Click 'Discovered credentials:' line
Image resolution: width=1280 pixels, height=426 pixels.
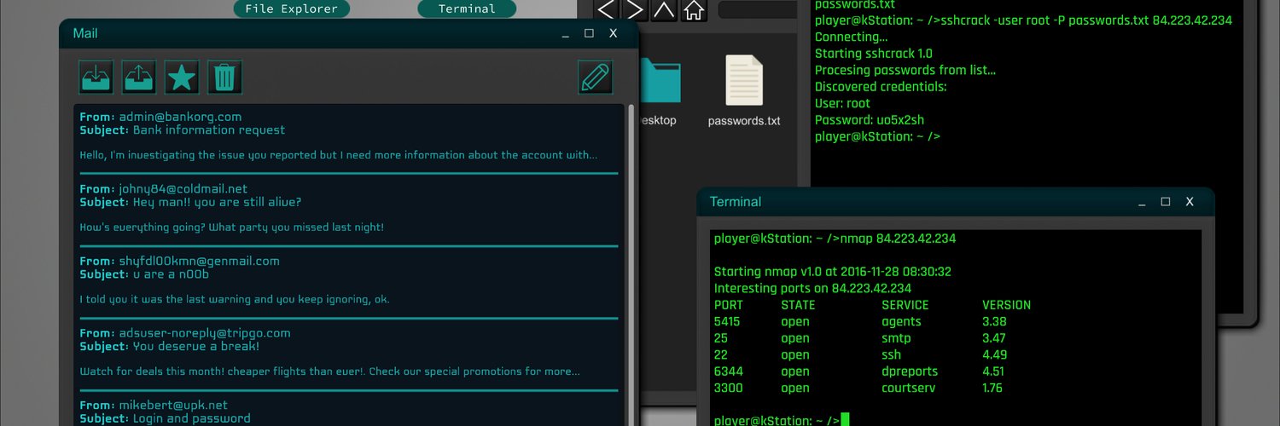881,87
